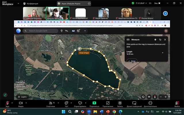Open the Участники participants list
Viewport: 184px width, 115px height.
point(50,103)
